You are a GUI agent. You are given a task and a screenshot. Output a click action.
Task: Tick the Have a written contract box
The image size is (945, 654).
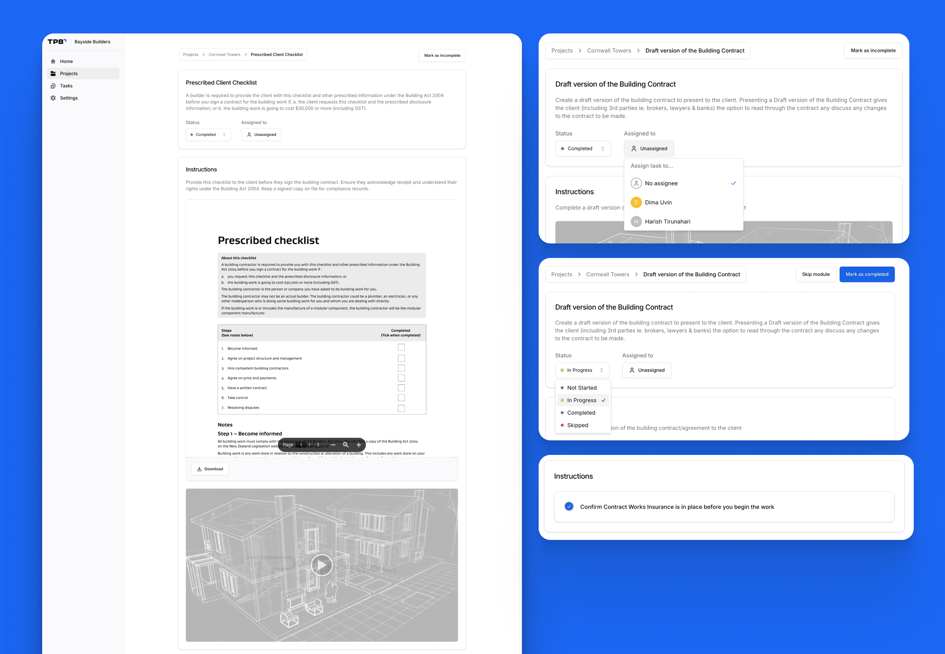pyautogui.click(x=401, y=388)
